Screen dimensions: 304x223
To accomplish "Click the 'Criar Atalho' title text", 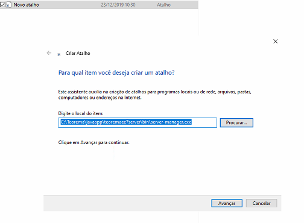I will [x=78, y=53].
